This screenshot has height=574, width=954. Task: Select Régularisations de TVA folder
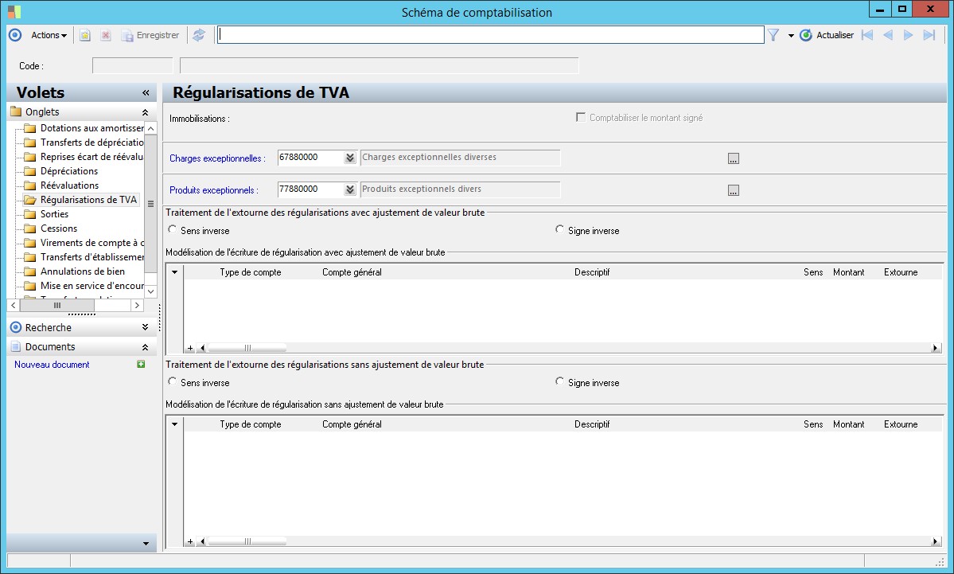[81, 200]
